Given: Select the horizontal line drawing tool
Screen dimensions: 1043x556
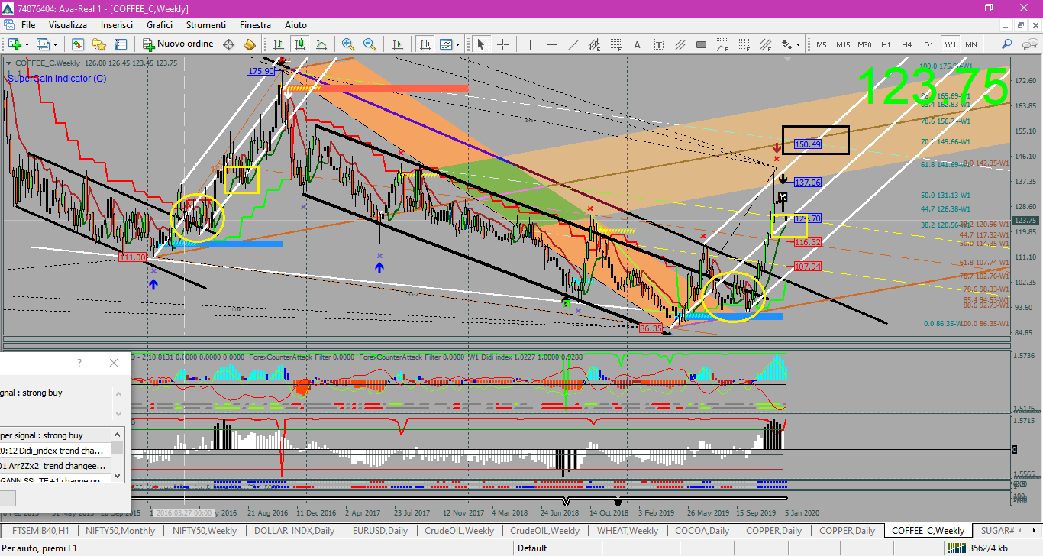Looking at the screenshot, I should pos(551,44).
